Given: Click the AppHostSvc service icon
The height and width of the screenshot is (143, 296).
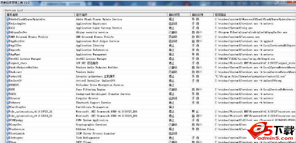Looking at the screenshot, I should tap(8, 41).
